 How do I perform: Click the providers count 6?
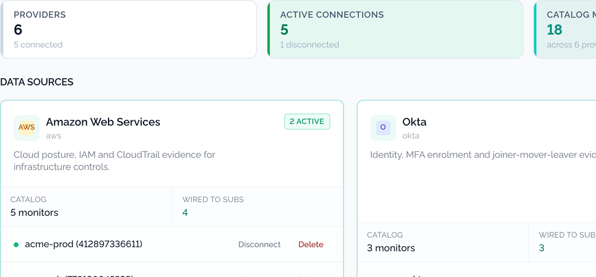pos(18,30)
